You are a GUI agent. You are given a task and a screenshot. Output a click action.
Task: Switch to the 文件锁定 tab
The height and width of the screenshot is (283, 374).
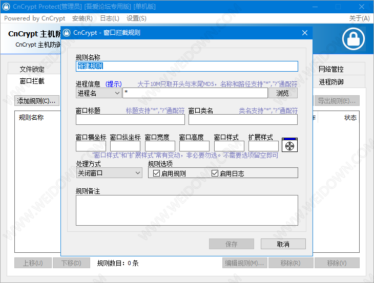point(32,69)
